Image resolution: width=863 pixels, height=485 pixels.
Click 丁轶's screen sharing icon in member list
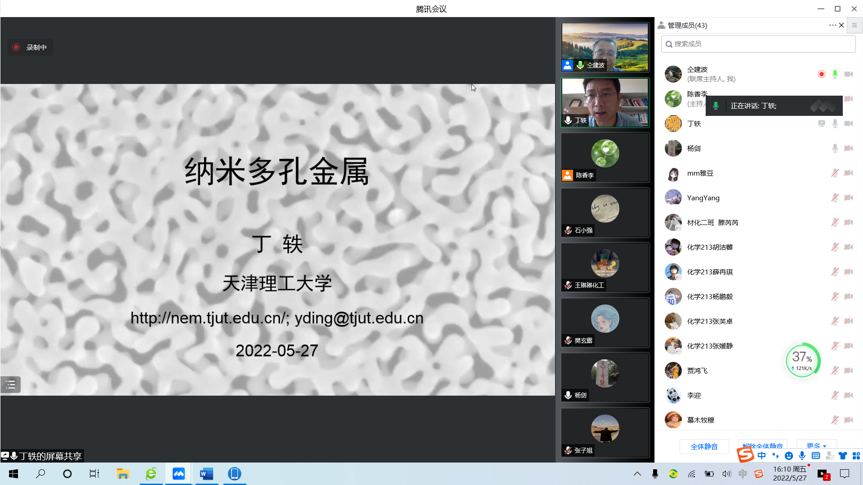coord(821,123)
